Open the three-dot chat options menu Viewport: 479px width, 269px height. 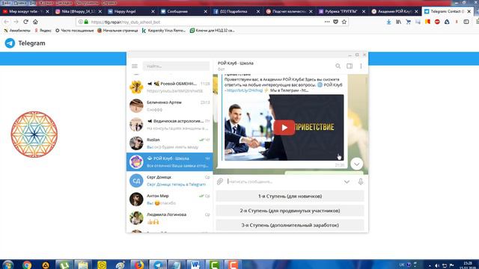coord(361,66)
